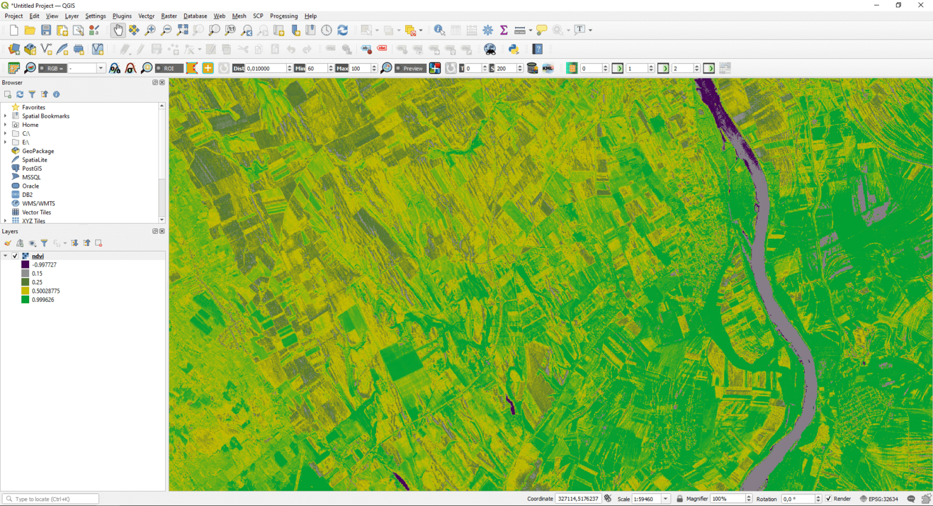Uncheck the ndvi layer visibility checkbox
The width and height of the screenshot is (933, 506).
(15, 256)
